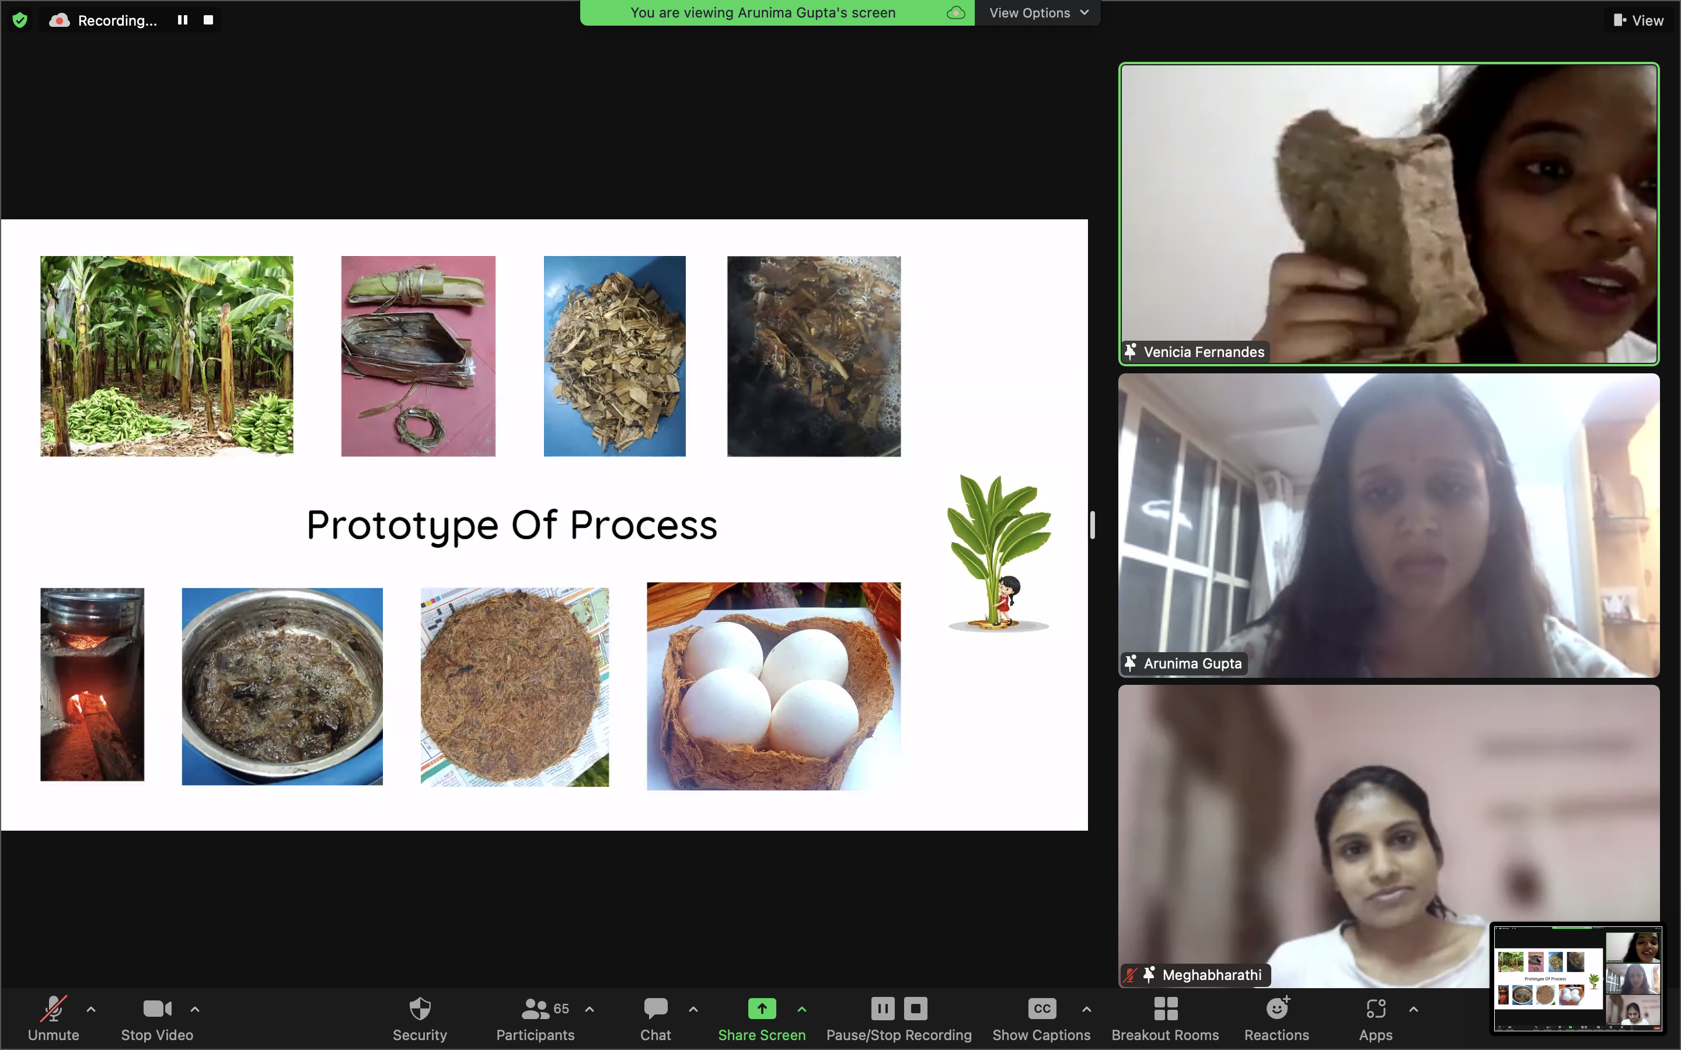Screen dimensions: 1681x1050
Task: Expand the caret next to Apps
Action: point(1414,1009)
